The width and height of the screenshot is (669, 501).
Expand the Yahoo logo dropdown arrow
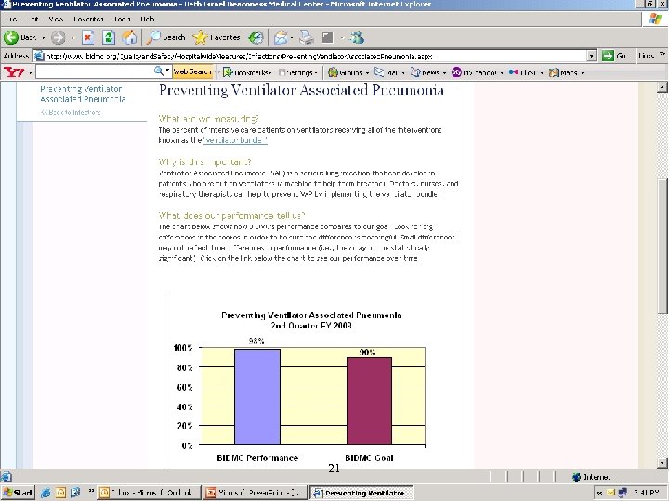pos(30,73)
